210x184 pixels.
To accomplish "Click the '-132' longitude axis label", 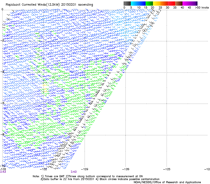I will pos(44,169).
